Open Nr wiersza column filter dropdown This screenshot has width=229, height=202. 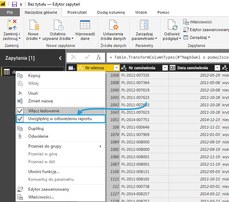pos(116,68)
